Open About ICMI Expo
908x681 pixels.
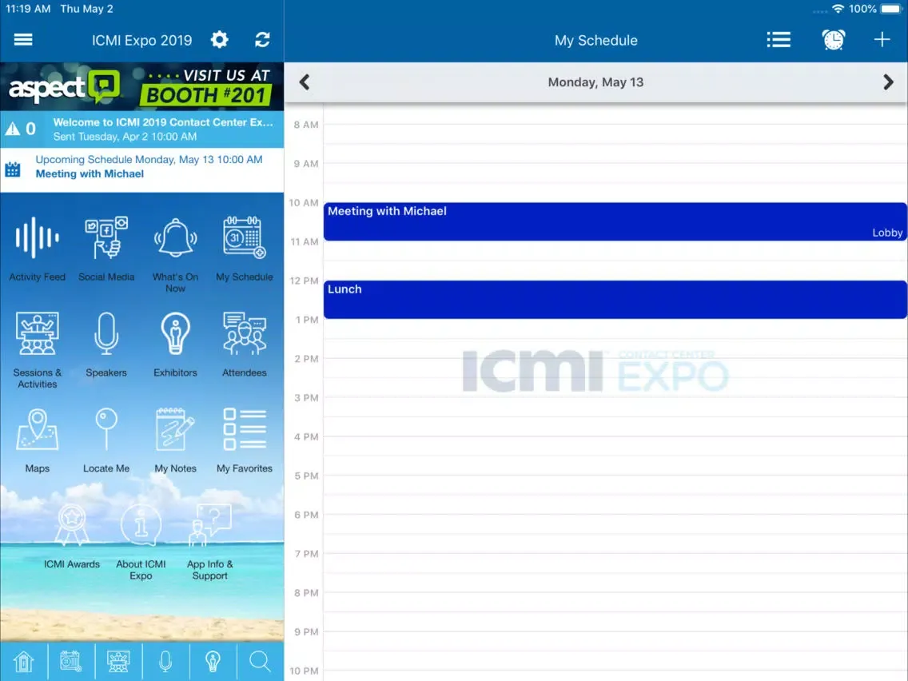pyautogui.click(x=141, y=542)
